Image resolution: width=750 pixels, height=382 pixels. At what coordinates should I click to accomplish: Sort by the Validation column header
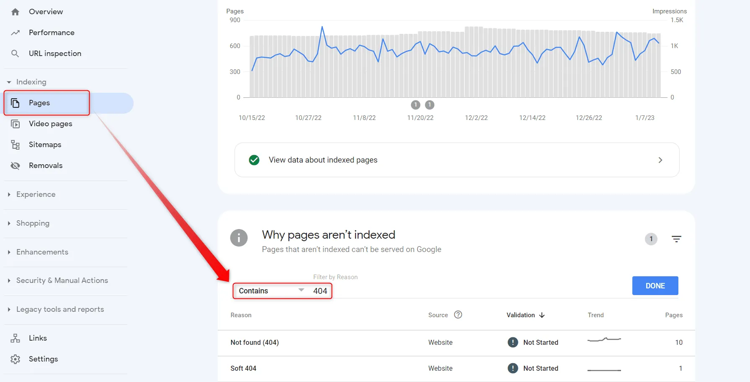(521, 315)
